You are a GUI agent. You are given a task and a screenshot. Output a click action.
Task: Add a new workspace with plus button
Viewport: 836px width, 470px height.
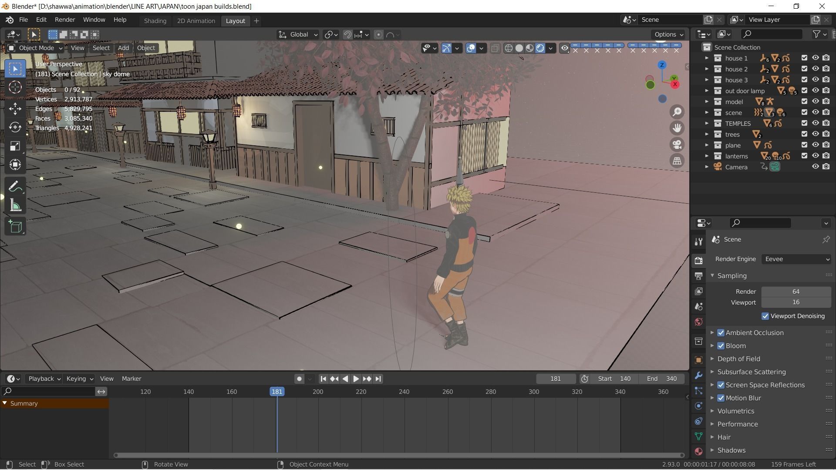point(256,21)
